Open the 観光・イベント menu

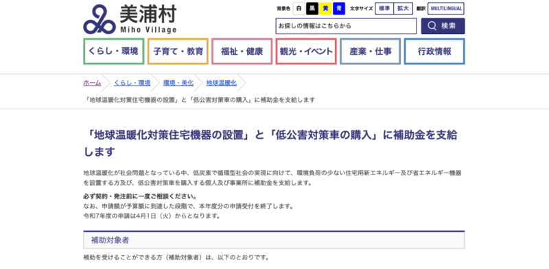click(306, 51)
